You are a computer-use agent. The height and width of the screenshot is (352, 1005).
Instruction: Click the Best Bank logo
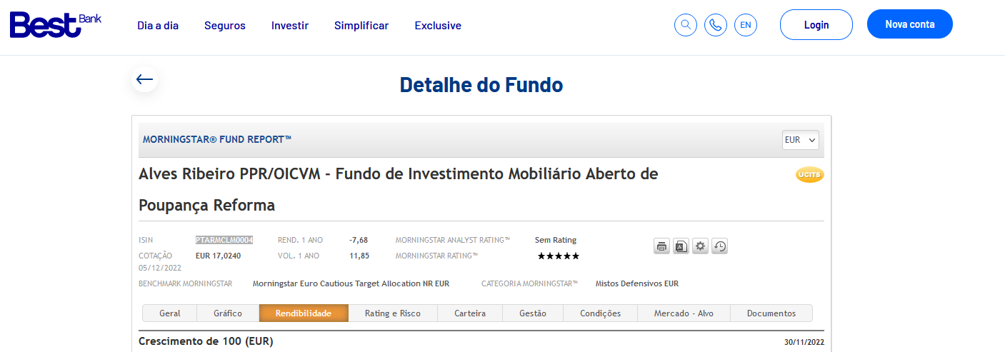pyautogui.click(x=56, y=24)
